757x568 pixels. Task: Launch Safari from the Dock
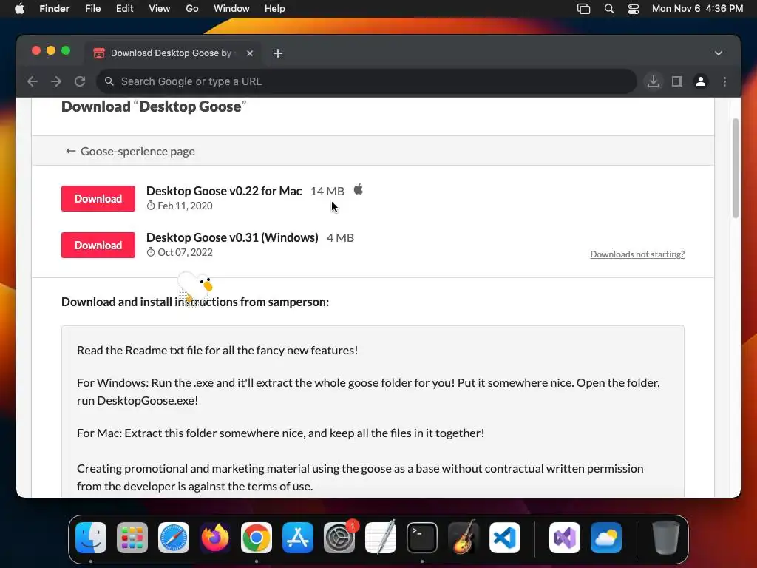[174, 538]
